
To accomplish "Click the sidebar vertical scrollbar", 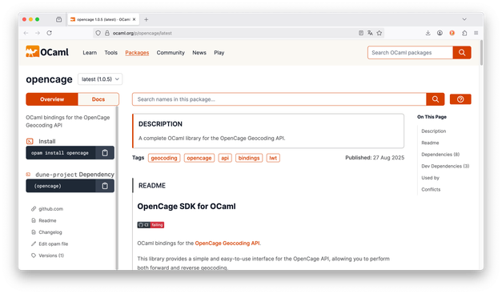I will click(117, 187).
